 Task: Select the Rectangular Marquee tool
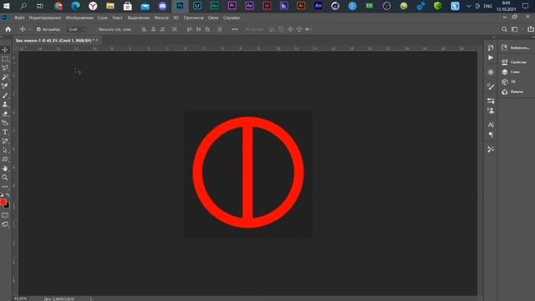click(5, 59)
